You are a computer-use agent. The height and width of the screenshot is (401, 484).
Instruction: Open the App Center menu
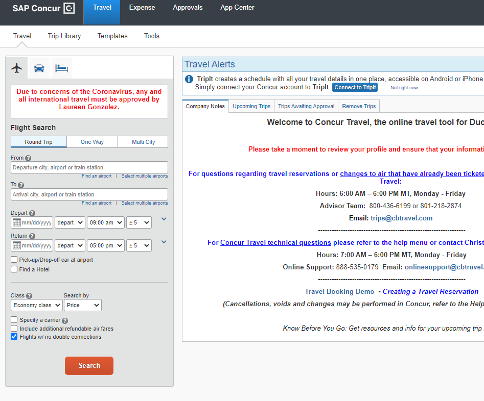click(237, 7)
